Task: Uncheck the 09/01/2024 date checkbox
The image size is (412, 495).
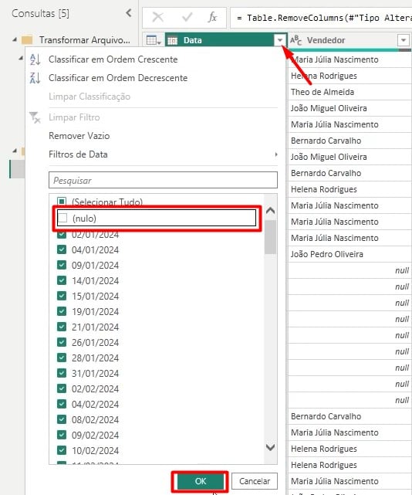Action: pos(62,265)
